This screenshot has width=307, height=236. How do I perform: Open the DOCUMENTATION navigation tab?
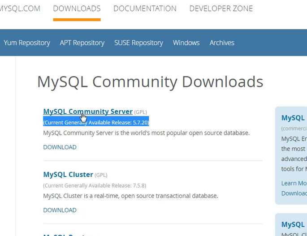(145, 9)
